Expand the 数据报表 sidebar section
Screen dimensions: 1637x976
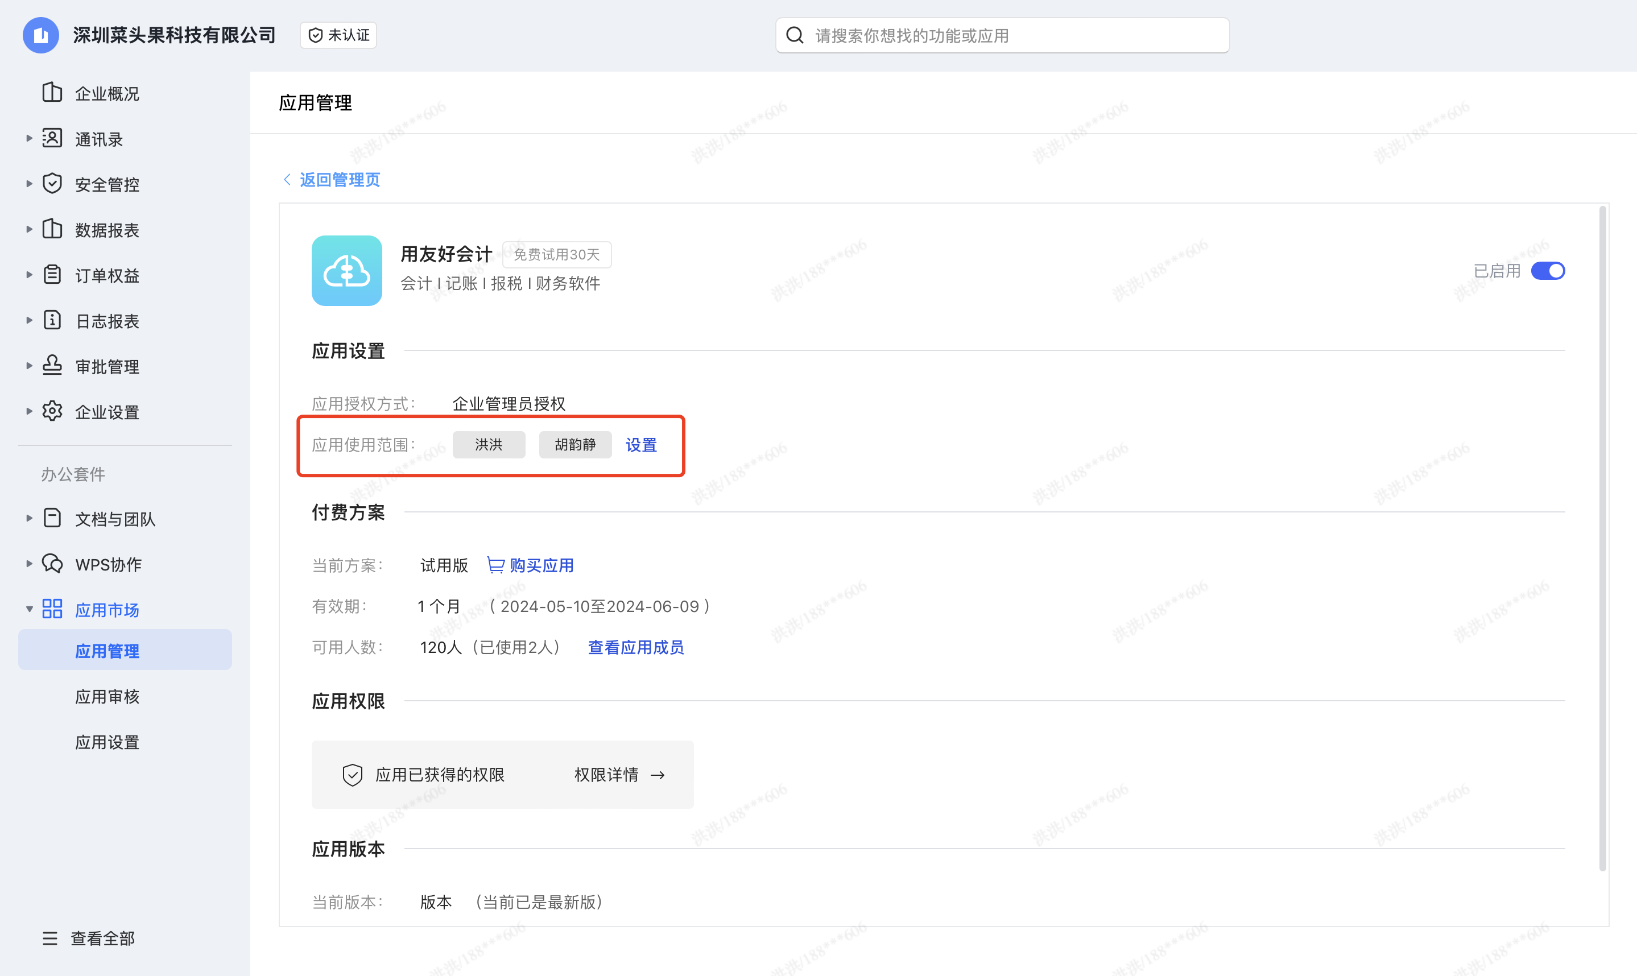(x=29, y=230)
